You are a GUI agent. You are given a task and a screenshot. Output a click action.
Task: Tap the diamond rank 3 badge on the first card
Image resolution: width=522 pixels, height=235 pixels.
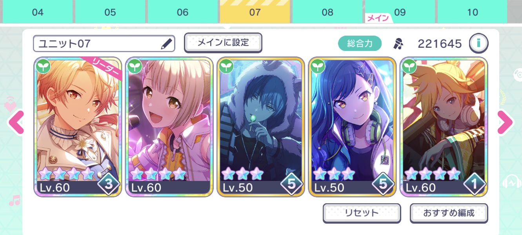tap(109, 184)
